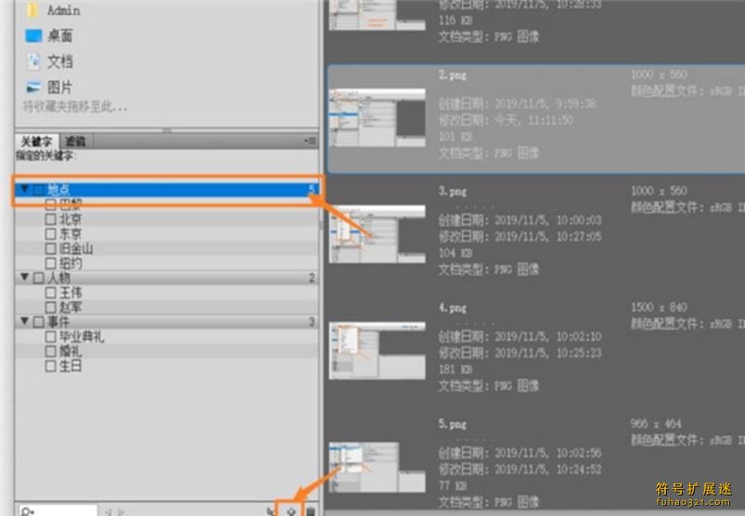This screenshot has width=745, height=516.
Task: Check the 纽约 keyword checkbox
Action: click(50, 263)
